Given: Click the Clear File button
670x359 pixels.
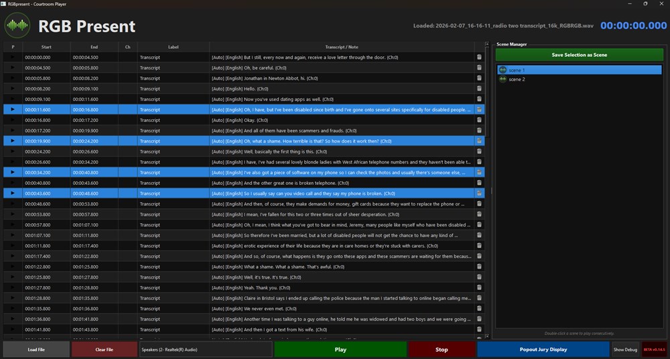Looking at the screenshot, I should [x=105, y=349].
